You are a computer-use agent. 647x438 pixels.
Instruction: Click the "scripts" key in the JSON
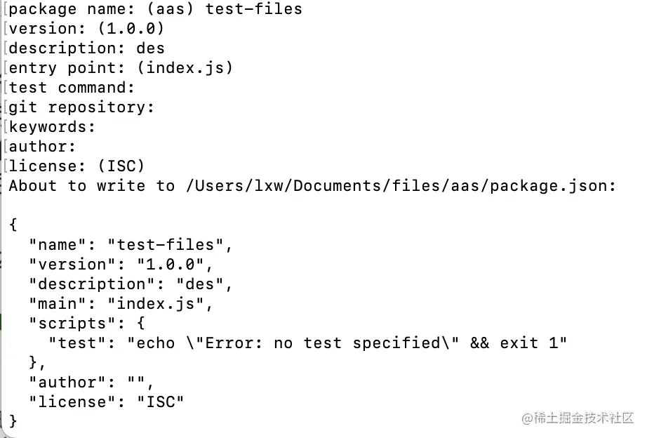(67, 324)
